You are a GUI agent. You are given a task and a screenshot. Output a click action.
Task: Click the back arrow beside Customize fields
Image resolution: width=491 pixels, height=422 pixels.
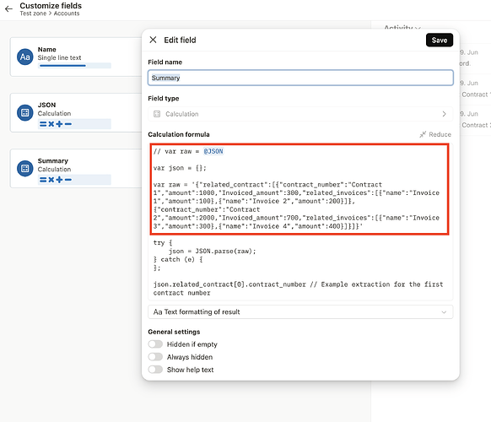click(x=8, y=8)
